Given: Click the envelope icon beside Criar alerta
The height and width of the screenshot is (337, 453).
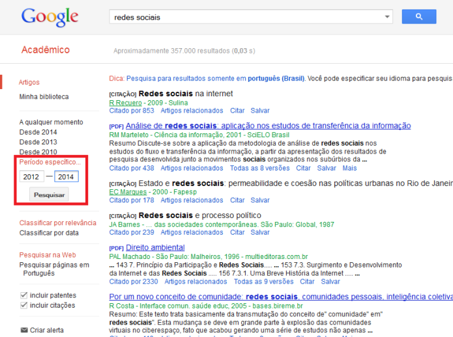Looking at the screenshot, I should pyautogui.click(x=24, y=330).
